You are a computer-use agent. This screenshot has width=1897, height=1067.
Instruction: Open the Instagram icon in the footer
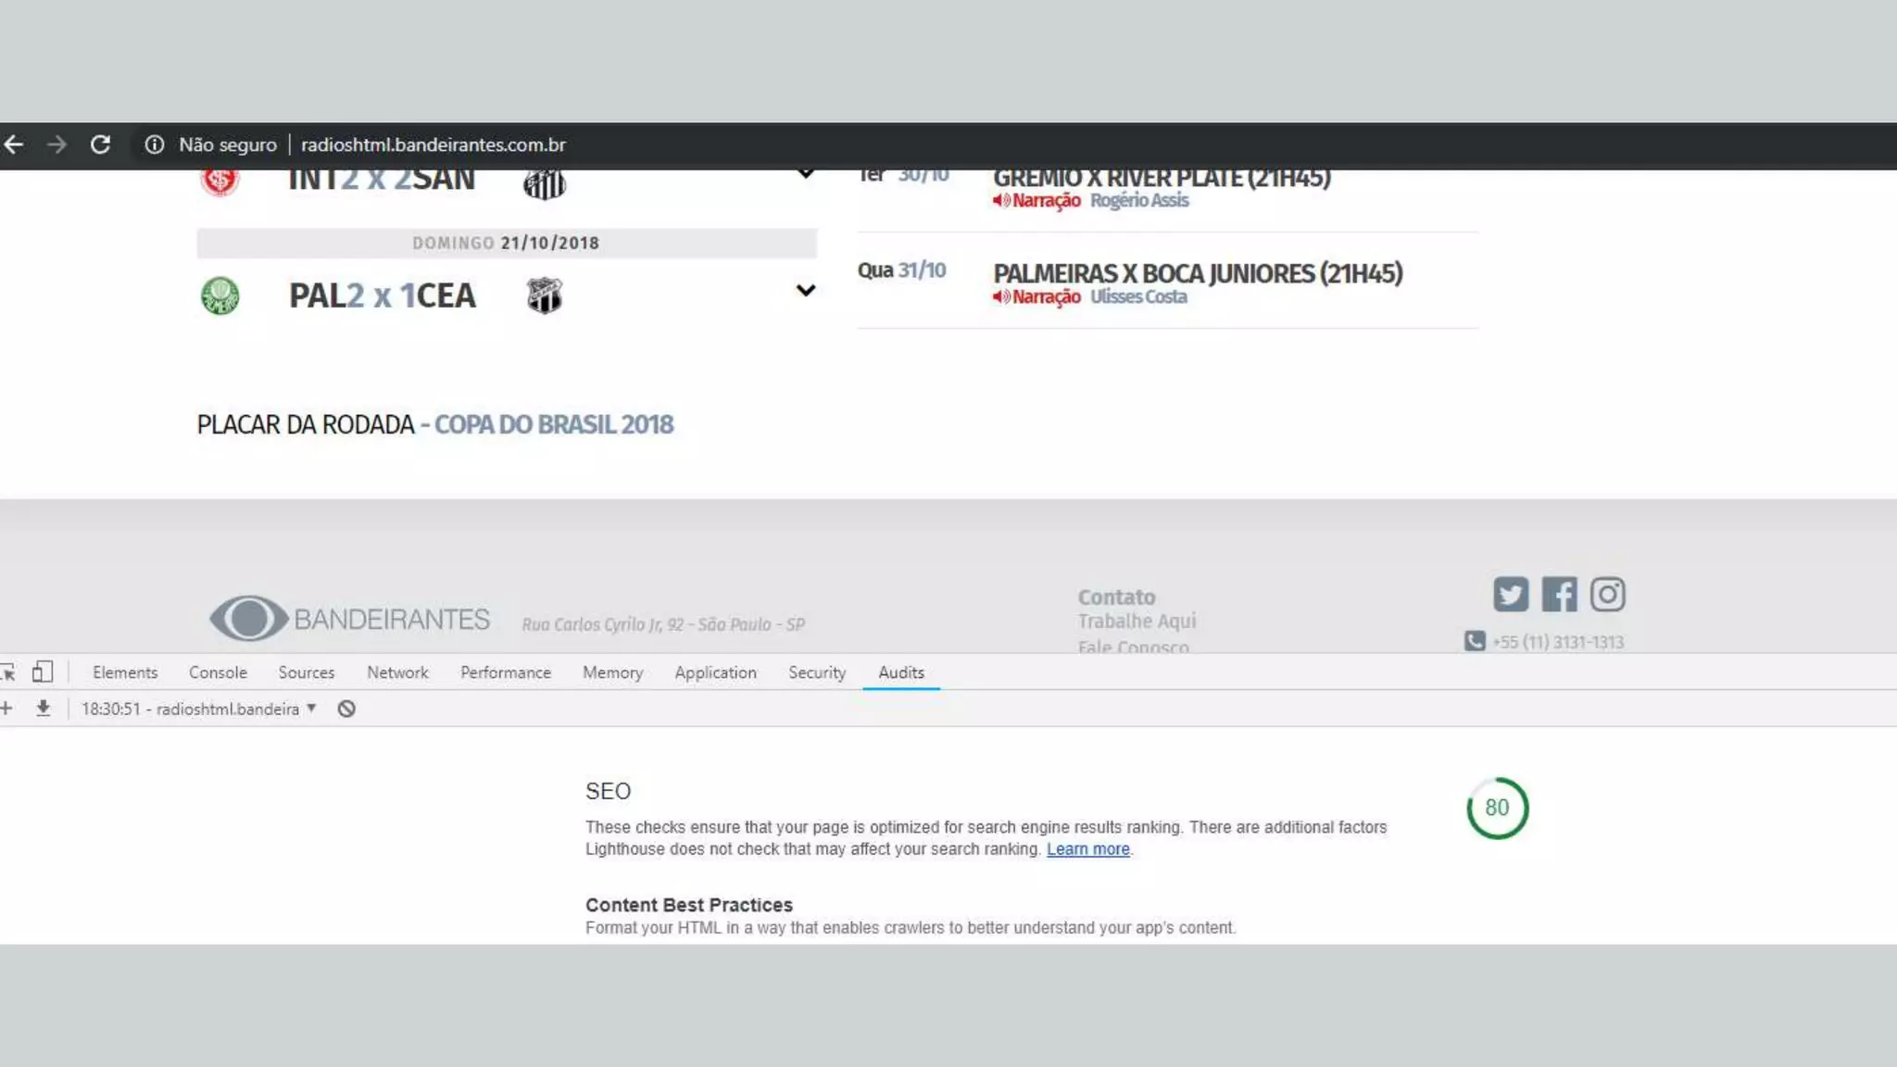(x=1608, y=594)
